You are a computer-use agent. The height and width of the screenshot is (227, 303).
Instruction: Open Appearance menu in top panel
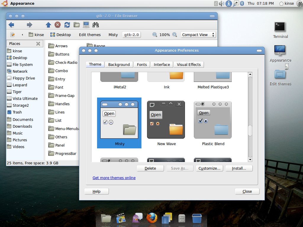tap(22, 4)
